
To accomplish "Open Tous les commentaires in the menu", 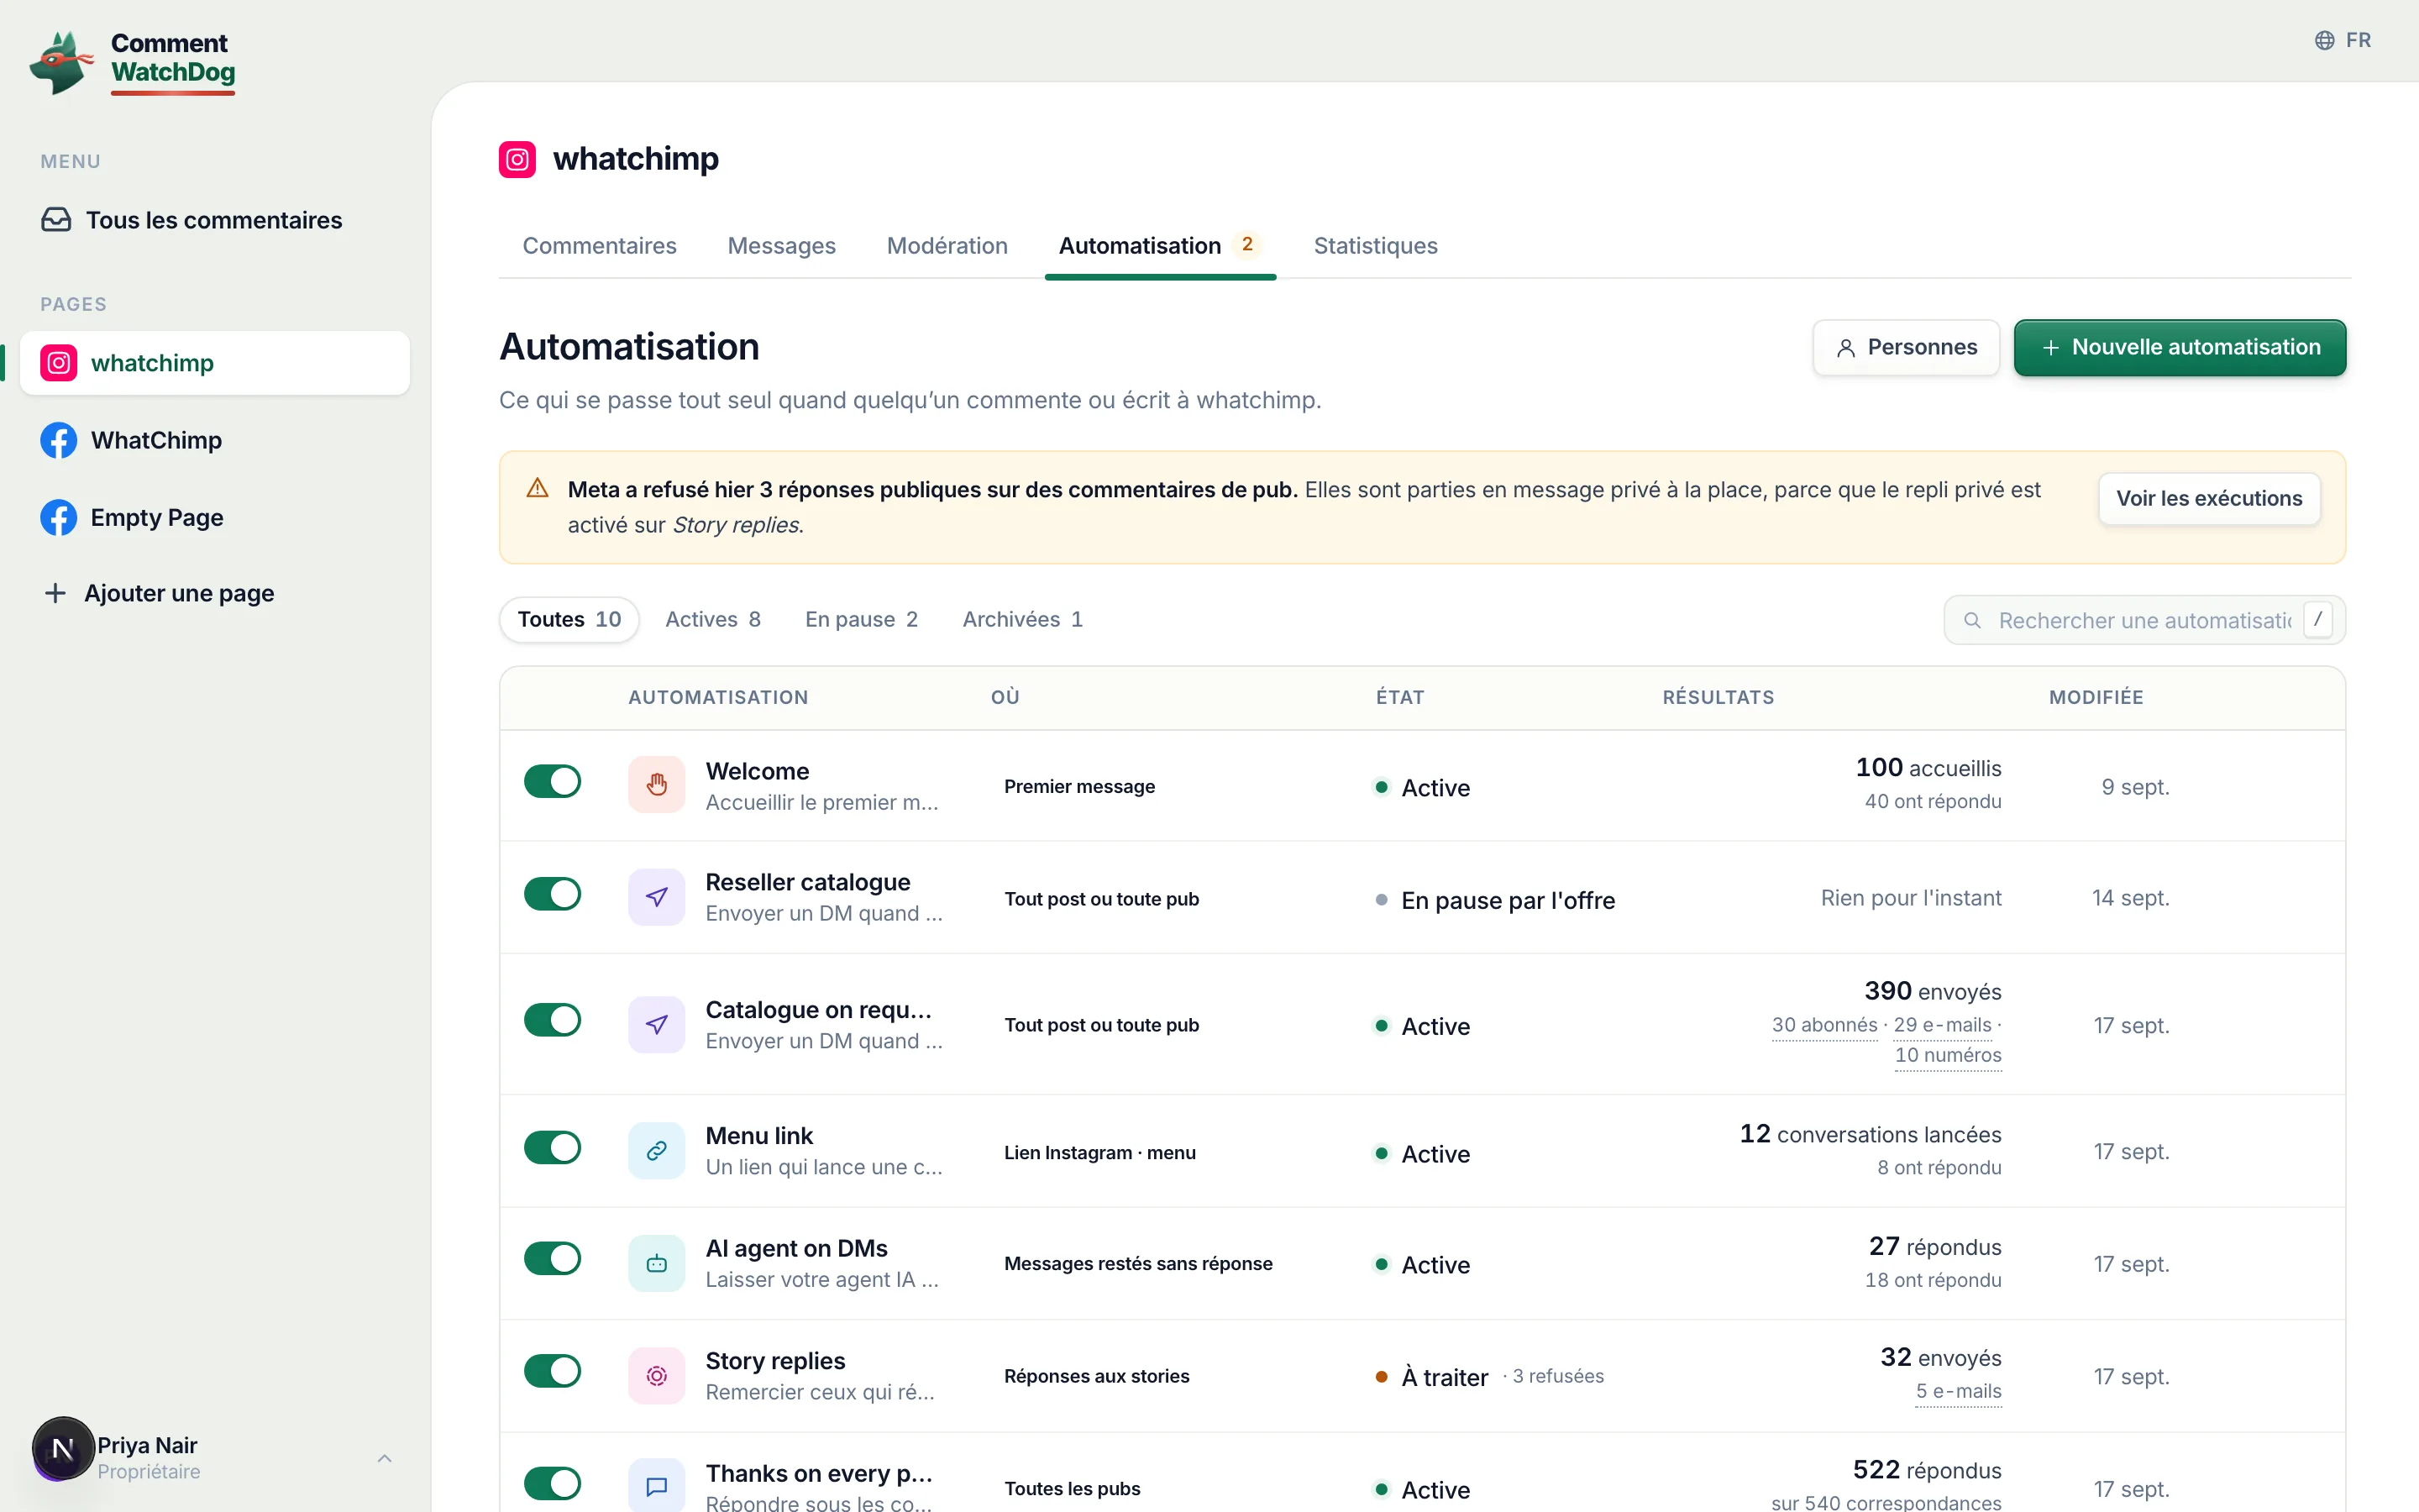I will 215,220.
